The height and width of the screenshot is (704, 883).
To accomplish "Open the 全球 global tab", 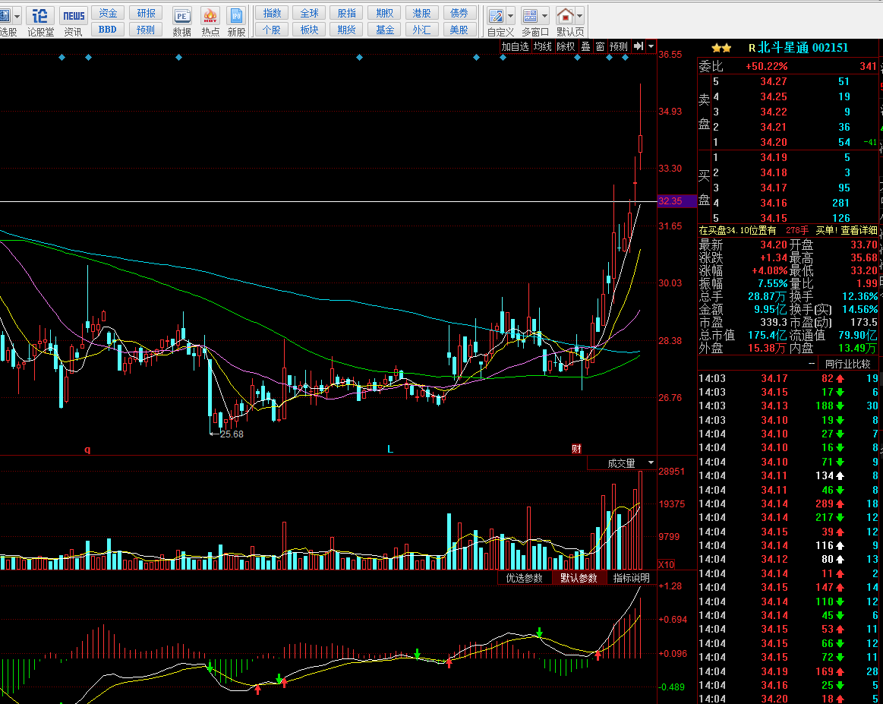I will click(309, 13).
